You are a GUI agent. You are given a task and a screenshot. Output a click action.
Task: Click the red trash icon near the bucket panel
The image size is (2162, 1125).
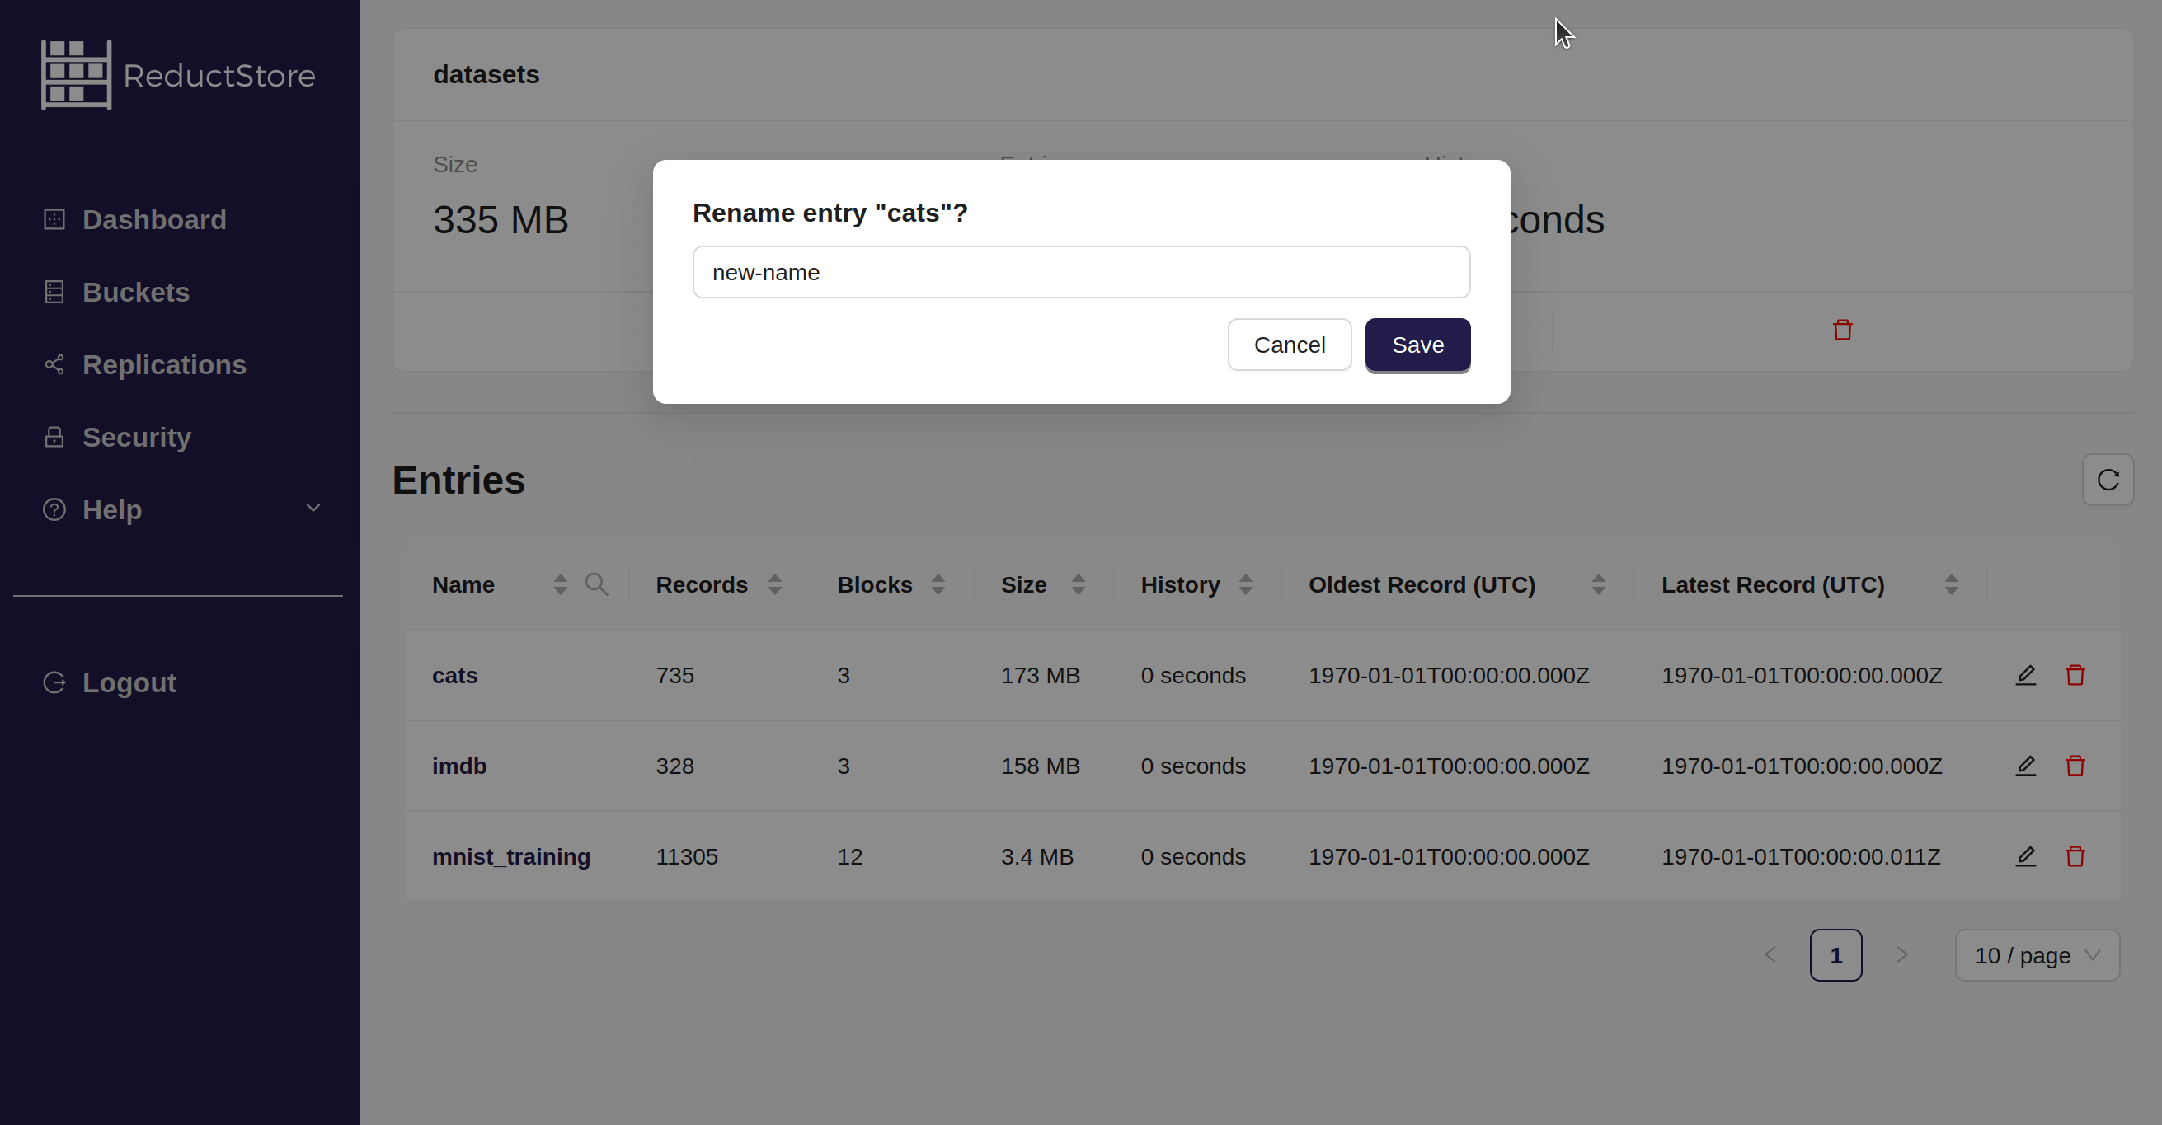1842,330
